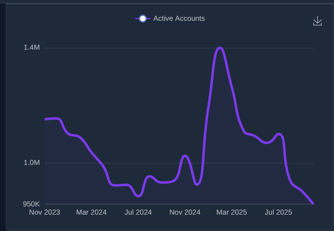The image size is (334, 231).
Task: Click the 950K y-axis label
Action: [x=31, y=204]
